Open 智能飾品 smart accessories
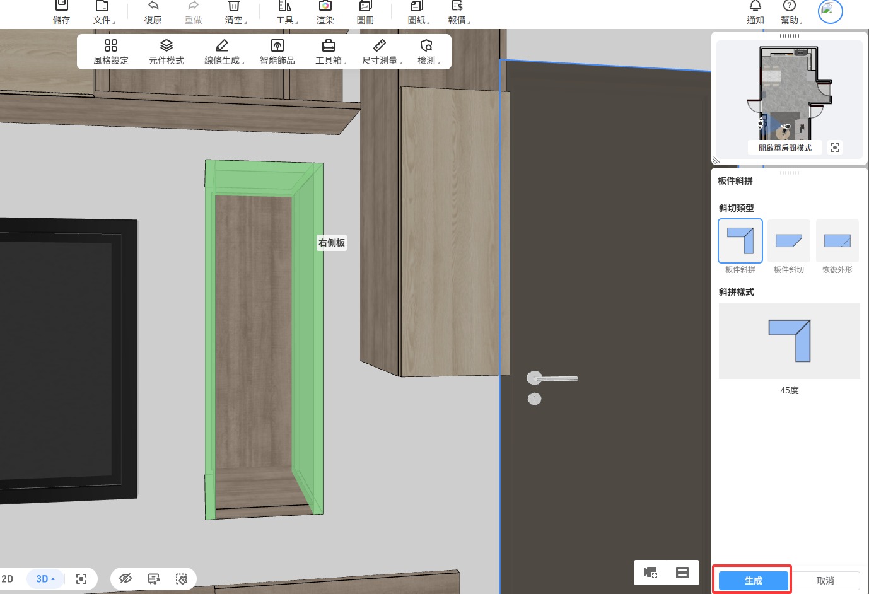Image resolution: width=869 pixels, height=594 pixels. point(277,52)
